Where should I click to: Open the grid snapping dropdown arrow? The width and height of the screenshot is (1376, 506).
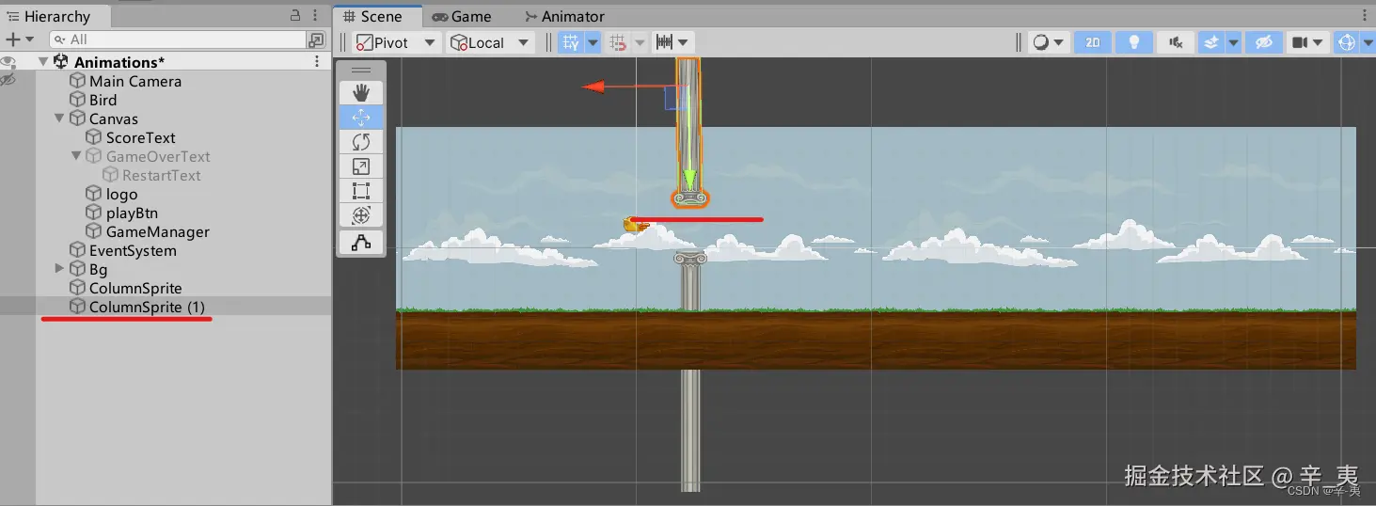click(x=593, y=42)
